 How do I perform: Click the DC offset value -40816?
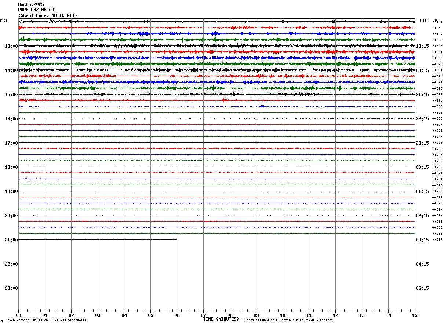437,88
